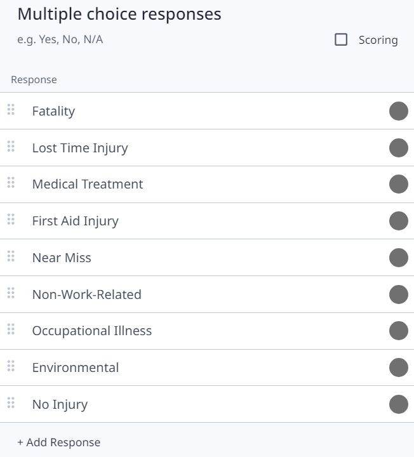Change color swatch of Lost Time Injury

coord(398,148)
